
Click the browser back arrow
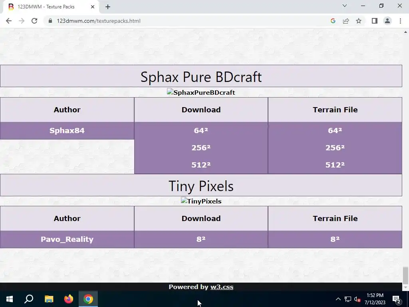pos(9,21)
